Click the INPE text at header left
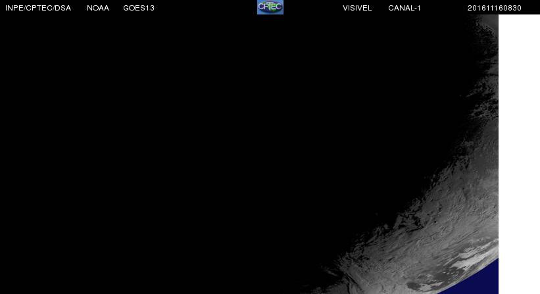540x294 pixels. point(14,8)
